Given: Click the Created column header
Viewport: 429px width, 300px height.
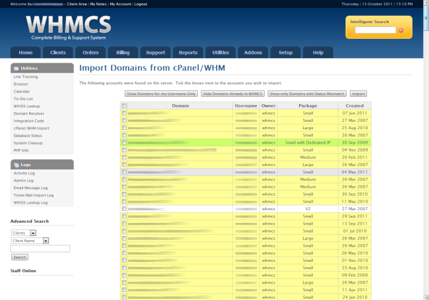Looking at the screenshot, I should click(x=354, y=105).
